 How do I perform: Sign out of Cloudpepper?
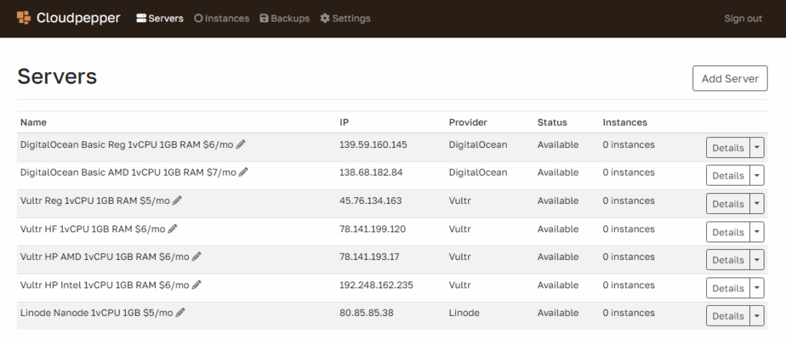tap(743, 18)
